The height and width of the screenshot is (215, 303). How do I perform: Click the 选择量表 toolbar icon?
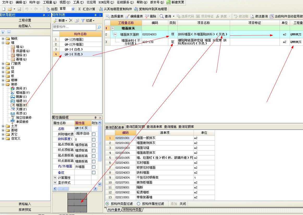click(x=108, y=16)
